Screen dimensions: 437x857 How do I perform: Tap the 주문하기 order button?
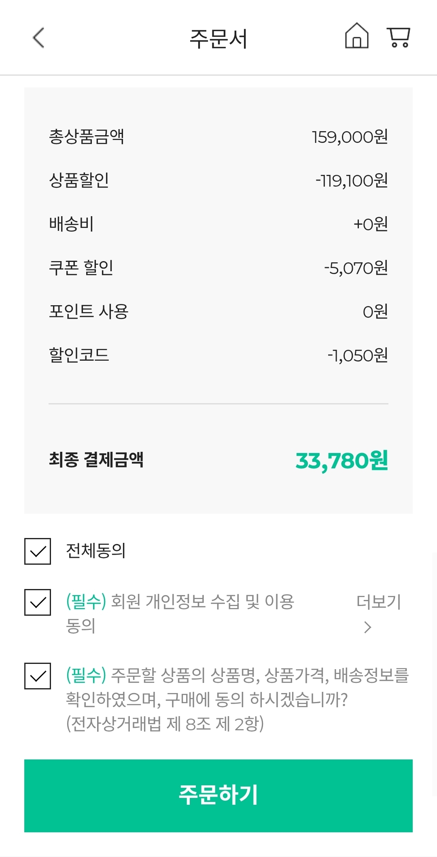tap(218, 795)
